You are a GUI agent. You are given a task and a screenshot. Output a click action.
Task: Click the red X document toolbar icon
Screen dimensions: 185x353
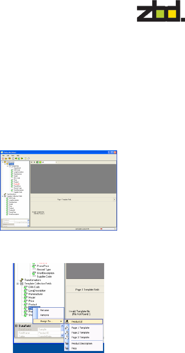3,159
